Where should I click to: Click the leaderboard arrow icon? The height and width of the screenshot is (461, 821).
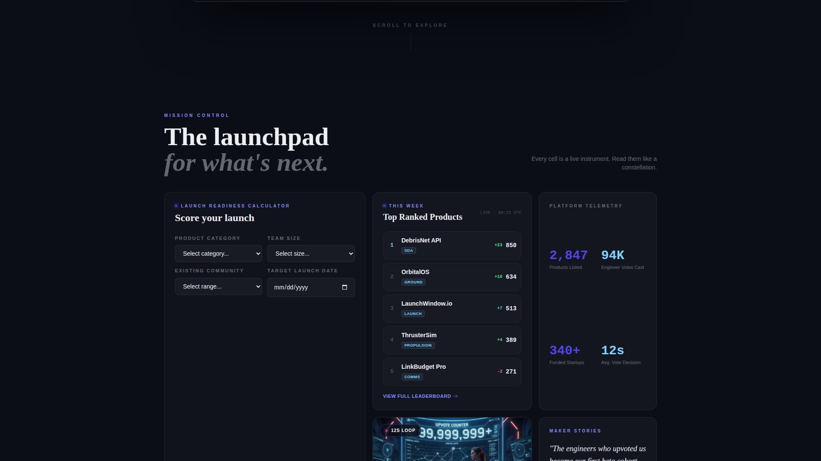455,396
